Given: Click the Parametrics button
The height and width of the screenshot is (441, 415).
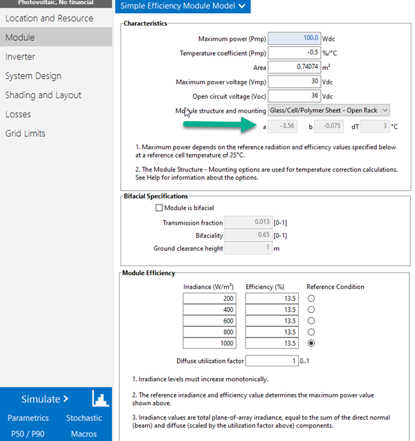Looking at the screenshot, I should coord(28,418).
